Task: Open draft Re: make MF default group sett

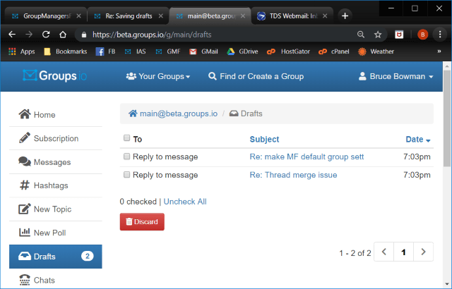Action: coord(307,156)
